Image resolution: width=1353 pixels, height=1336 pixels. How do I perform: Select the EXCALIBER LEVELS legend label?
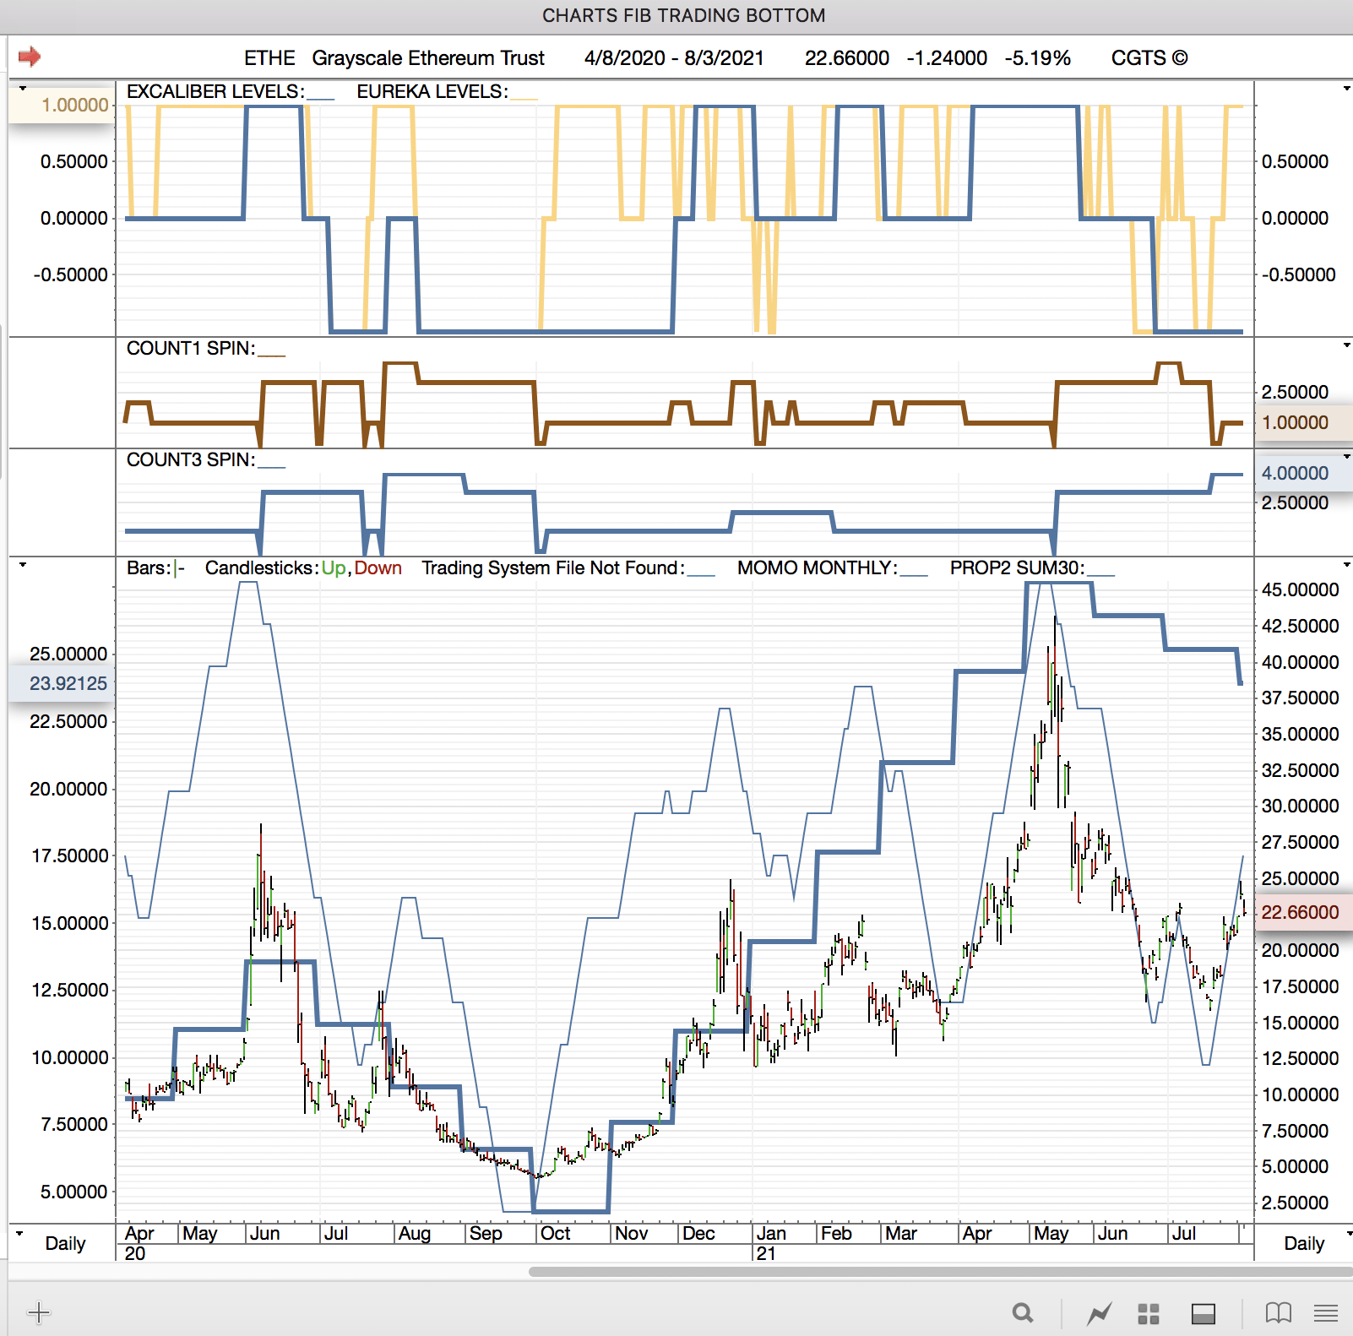pyautogui.click(x=215, y=92)
